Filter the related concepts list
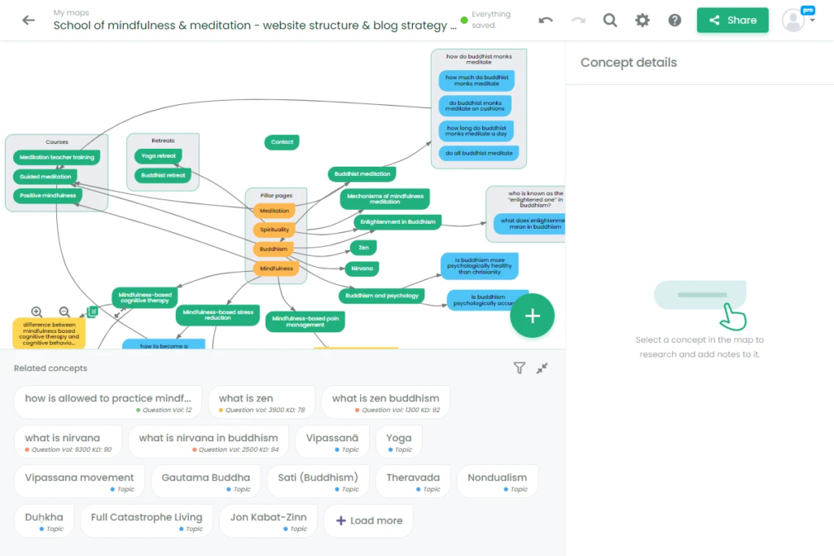The height and width of the screenshot is (556, 834). pos(520,368)
